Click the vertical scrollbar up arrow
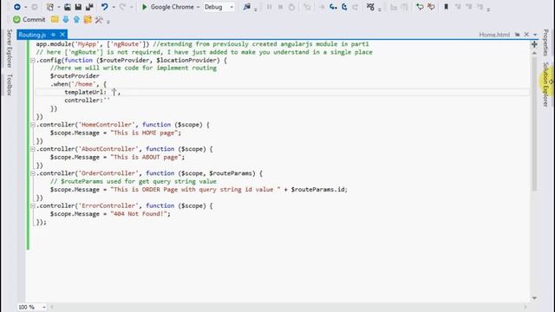Screen dimensions: 555x312 (534, 53)
